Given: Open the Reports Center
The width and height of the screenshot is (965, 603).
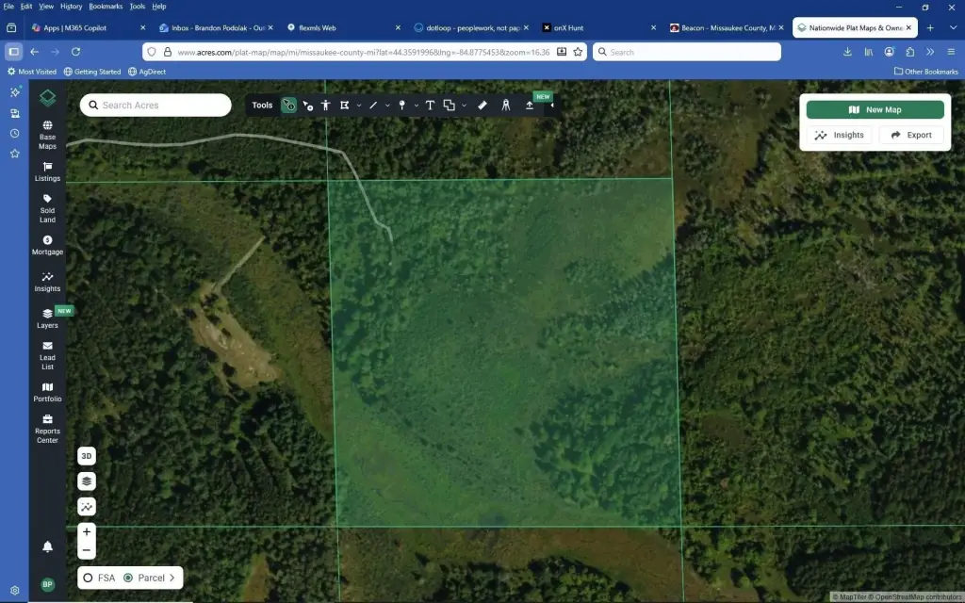Looking at the screenshot, I should coord(47,429).
